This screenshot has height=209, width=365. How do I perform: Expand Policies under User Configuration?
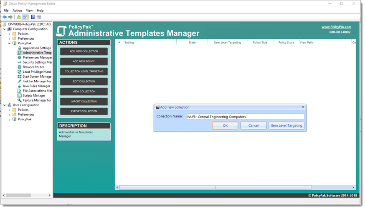9,110
